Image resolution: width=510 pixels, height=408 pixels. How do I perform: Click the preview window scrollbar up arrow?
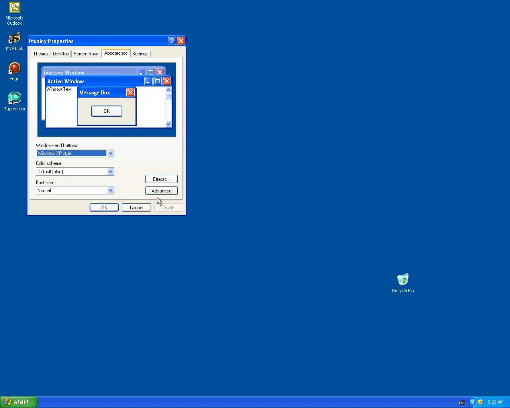[168, 90]
